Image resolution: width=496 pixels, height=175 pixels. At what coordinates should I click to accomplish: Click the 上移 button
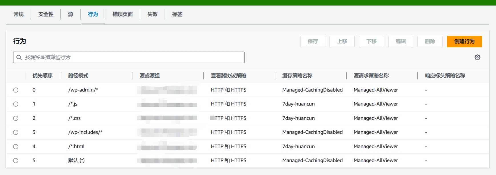[x=342, y=41]
